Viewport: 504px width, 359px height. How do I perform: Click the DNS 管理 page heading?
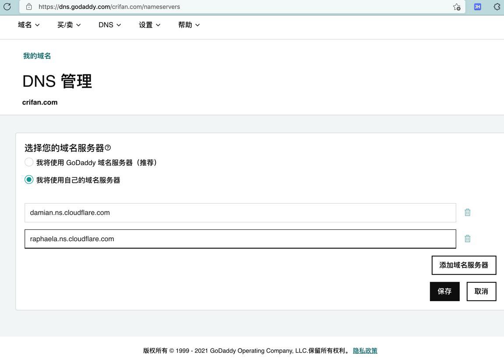[x=57, y=81]
